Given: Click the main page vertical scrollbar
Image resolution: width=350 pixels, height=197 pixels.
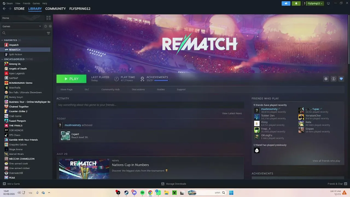Looking at the screenshot, I should click(349, 40).
